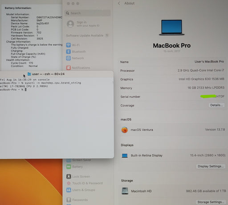Click the settings Search field
The height and width of the screenshot is (205, 228).
[88, 13]
